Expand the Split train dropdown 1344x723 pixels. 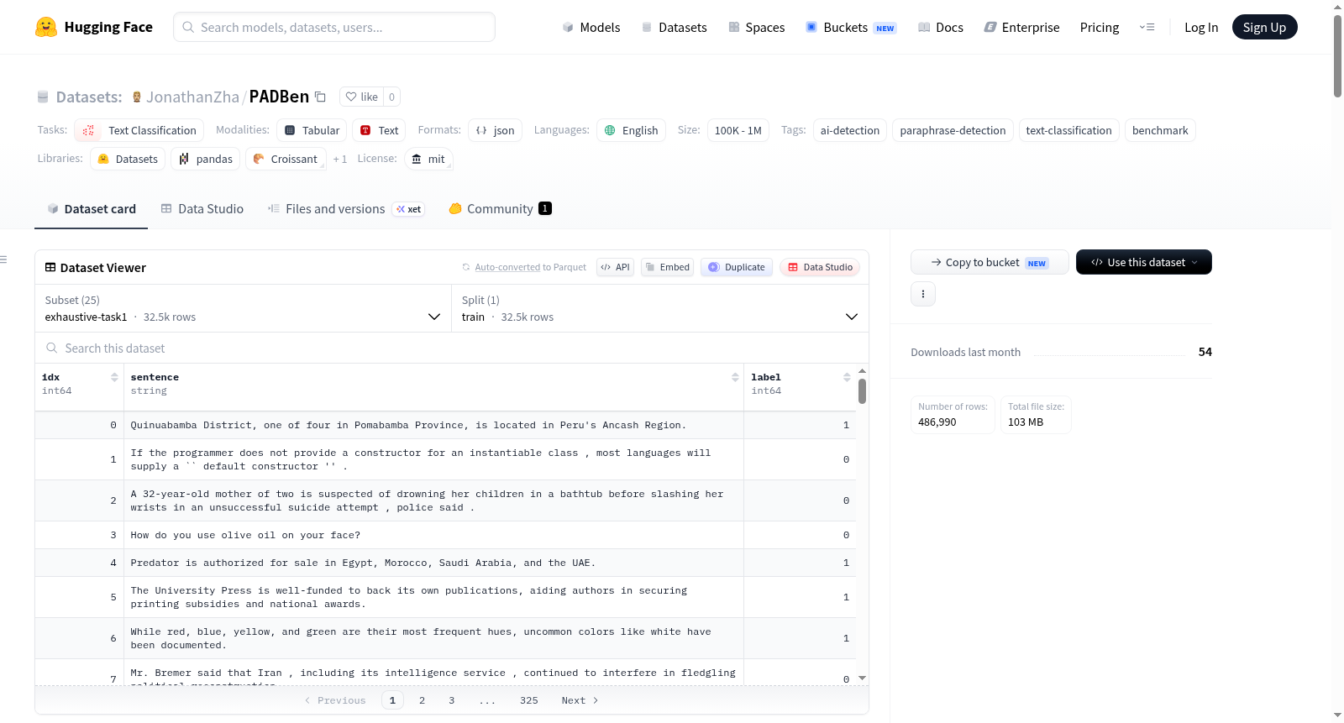coord(660,308)
